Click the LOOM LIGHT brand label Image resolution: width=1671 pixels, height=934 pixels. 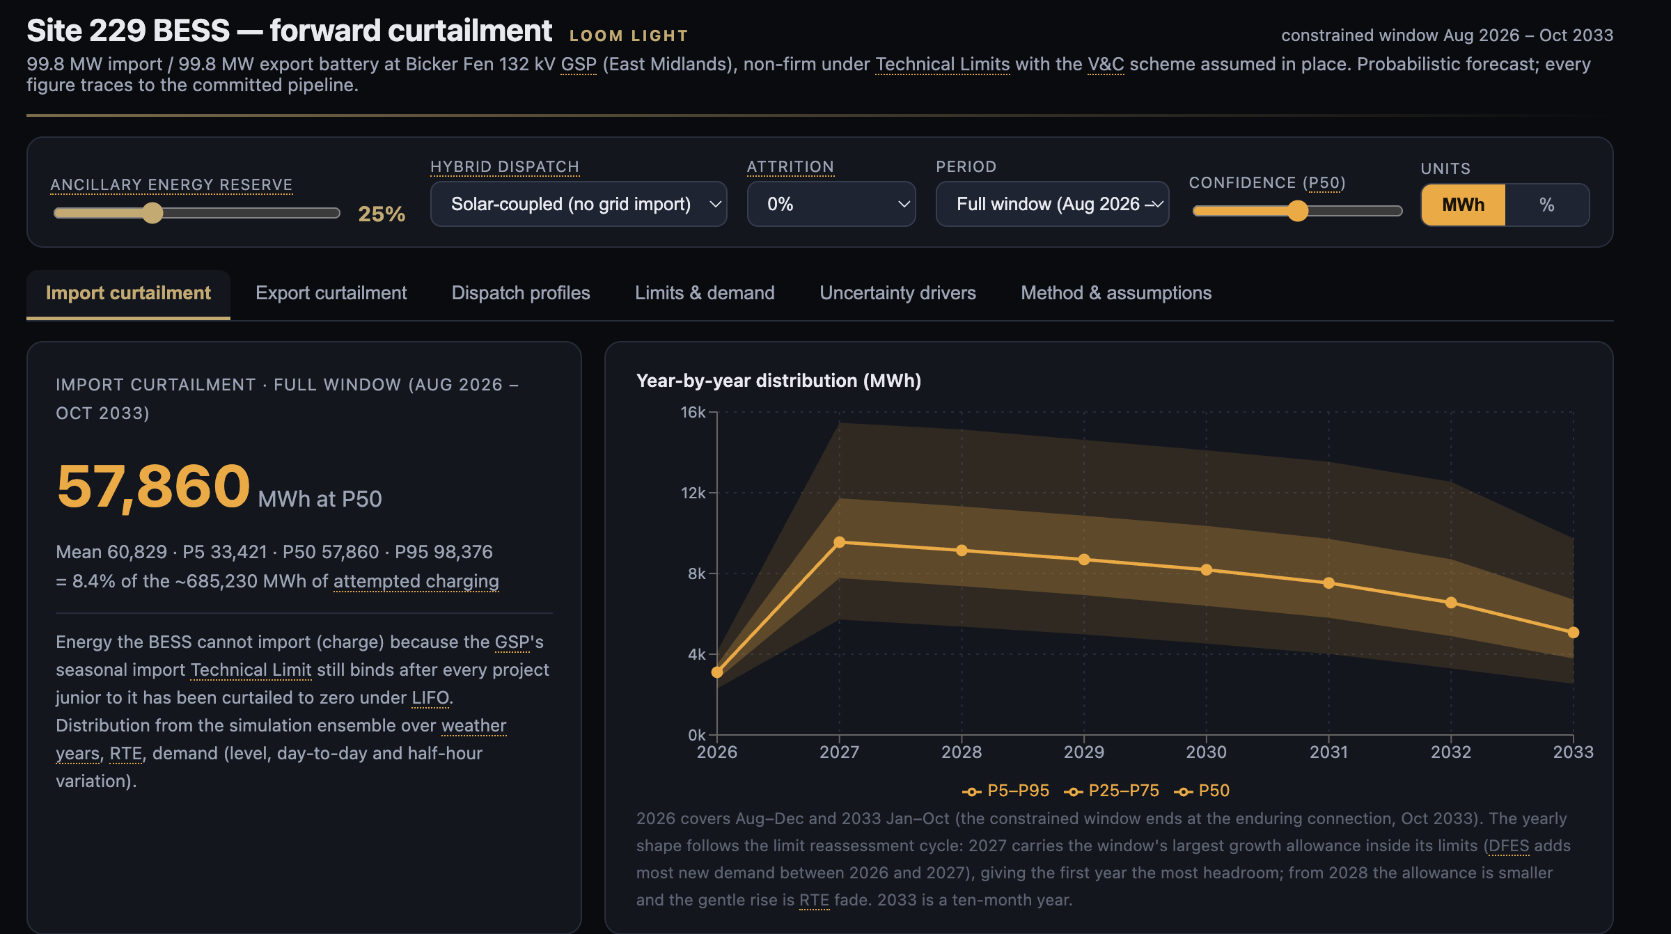coord(629,35)
